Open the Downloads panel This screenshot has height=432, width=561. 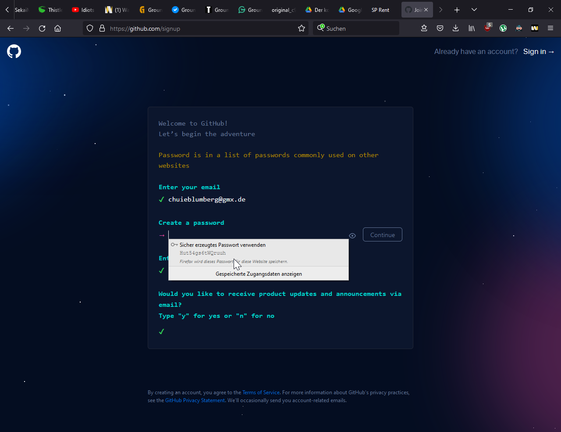click(x=456, y=29)
